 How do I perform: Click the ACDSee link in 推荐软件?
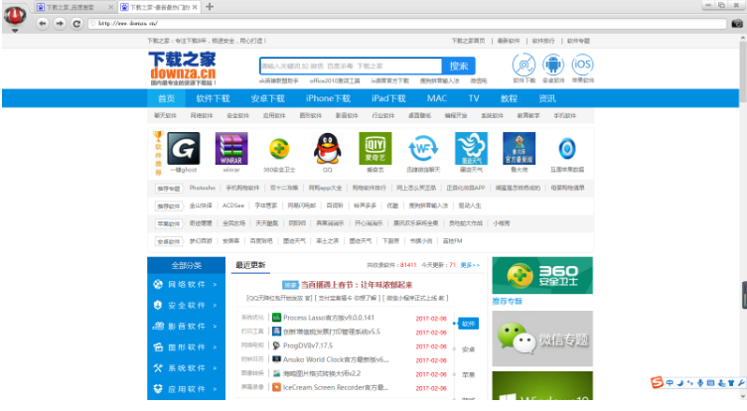coord(233,205)
